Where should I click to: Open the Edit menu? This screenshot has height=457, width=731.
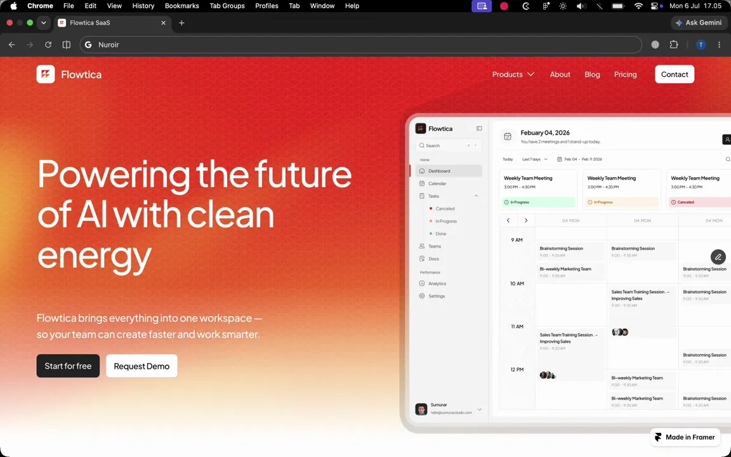pyautogui.click(x=91, y=6)
